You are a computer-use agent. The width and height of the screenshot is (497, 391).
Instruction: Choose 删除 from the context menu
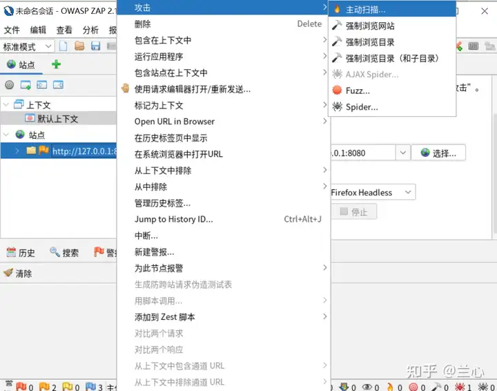[224, 23]
